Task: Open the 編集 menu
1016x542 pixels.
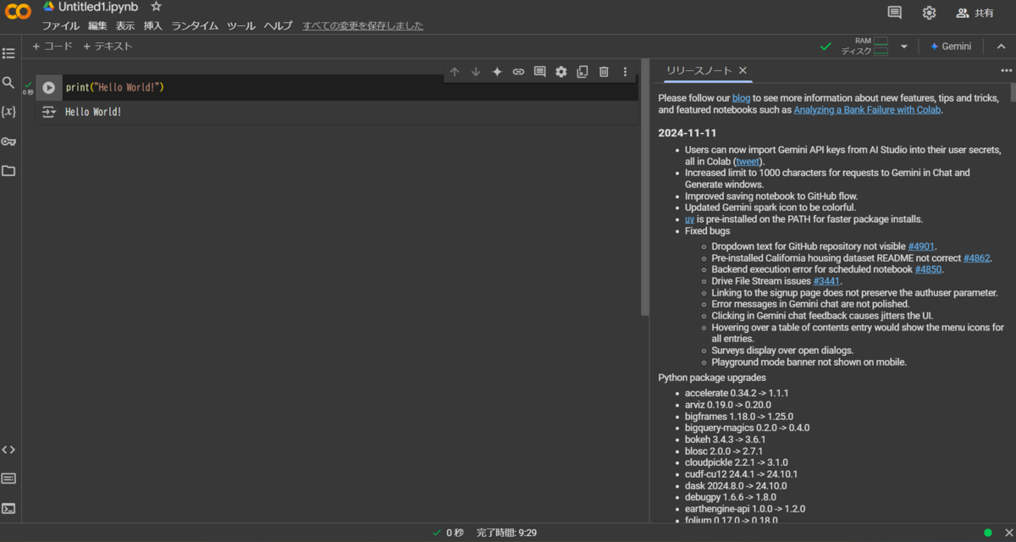Action: (97, 25)
